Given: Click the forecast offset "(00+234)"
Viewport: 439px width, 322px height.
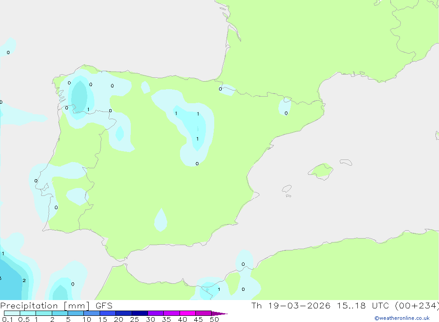Looking at the screenshot, I should coord(417,306).
